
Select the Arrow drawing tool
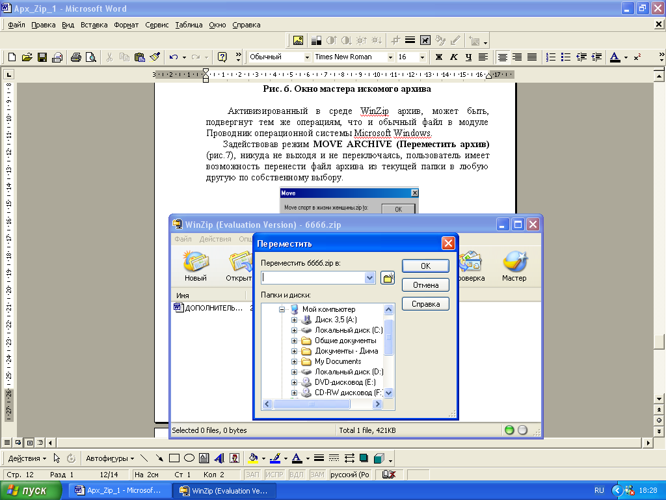159,458
